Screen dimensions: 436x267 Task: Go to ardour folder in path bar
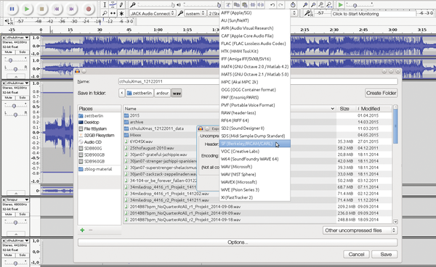tap(162, 94)
